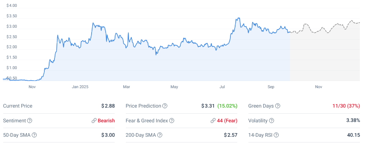This screenshot has height=145, width=366.
Task: Click the Price Prediction help icon
Action: click(x=165, y=106)
